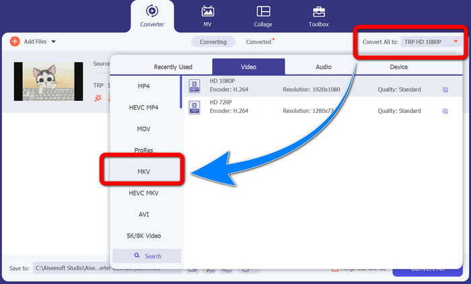Click the star edit icon under TRP
Viewport: 471px width, 284px height.
[97, 99]
